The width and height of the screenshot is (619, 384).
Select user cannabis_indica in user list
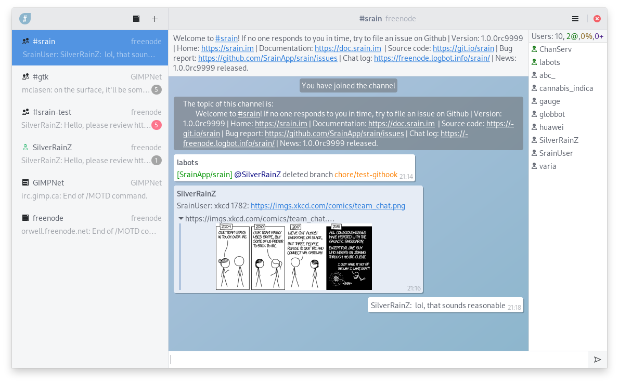[566, 88]
